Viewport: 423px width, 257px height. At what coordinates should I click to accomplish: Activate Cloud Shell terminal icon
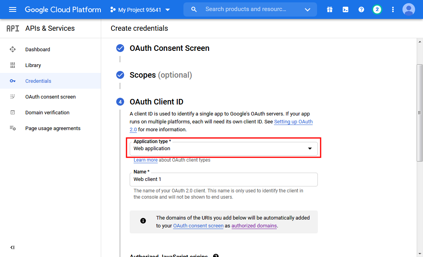[x=345, y=10]
